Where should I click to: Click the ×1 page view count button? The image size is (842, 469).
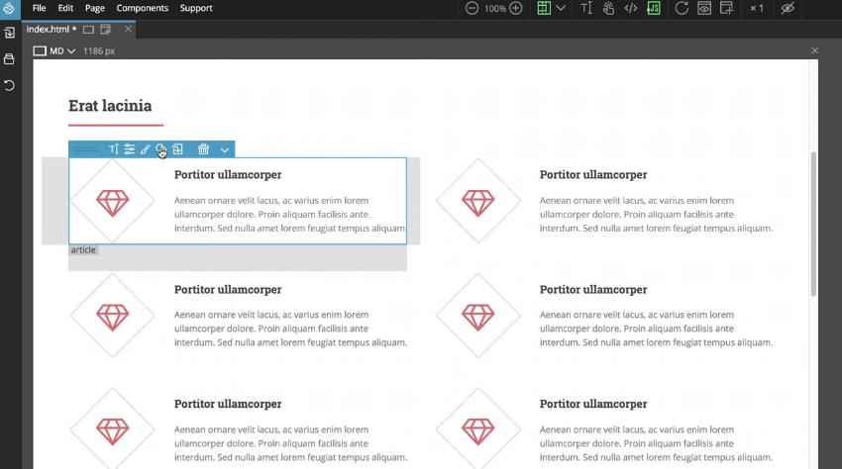pos(756,8)
